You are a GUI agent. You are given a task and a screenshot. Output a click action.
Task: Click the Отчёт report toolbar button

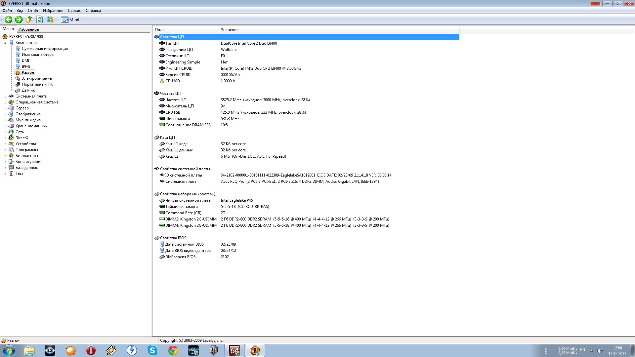tap(71, 20)
